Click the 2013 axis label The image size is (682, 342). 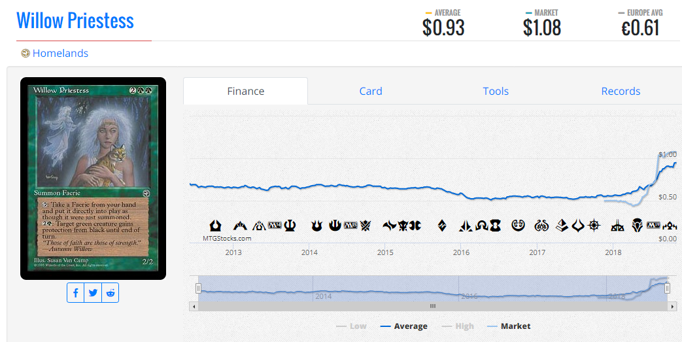pos(233,252)
